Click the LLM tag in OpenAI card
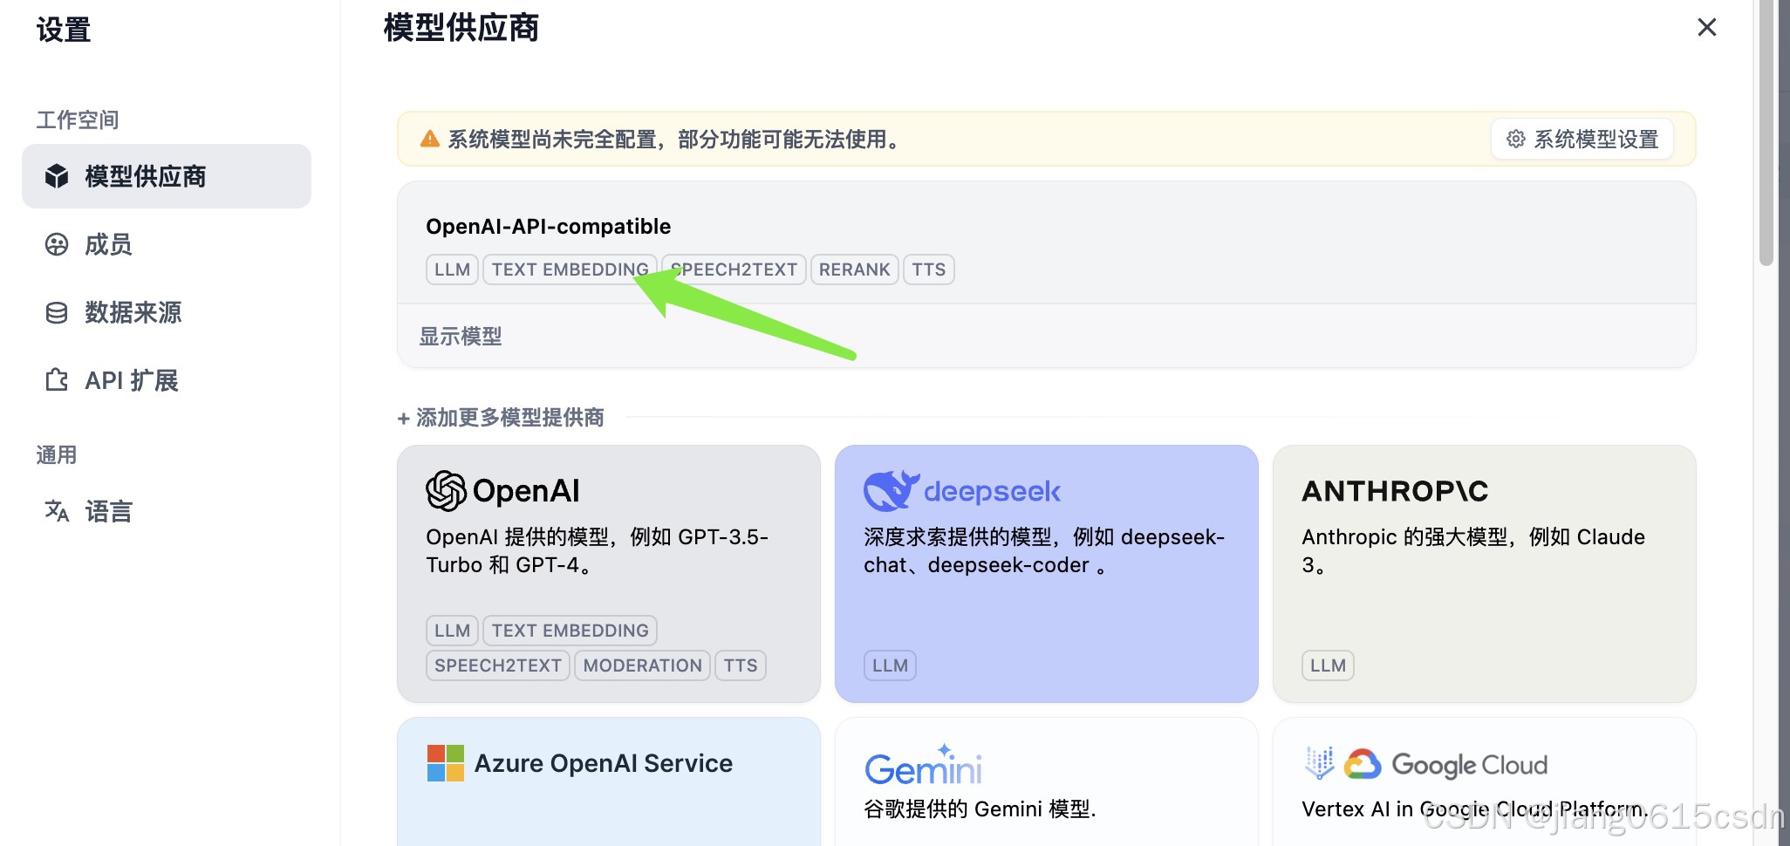1790x846 pixels. [452, 631]
